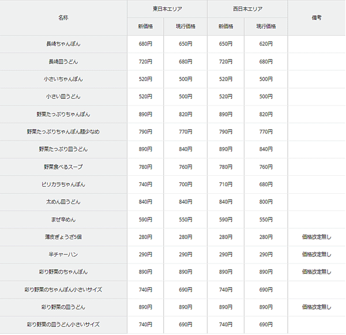Click 東日本 新価格 520円 for 小さいちゃんぽん
Viewport: 346px width, 335px height.
[145, 79]
